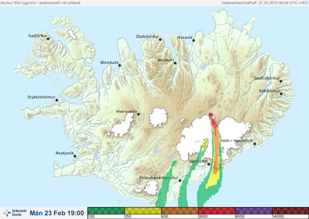Click the Eskifjörður town label
This screenshot has height=219, width=309.
click(x=269, y=91)
